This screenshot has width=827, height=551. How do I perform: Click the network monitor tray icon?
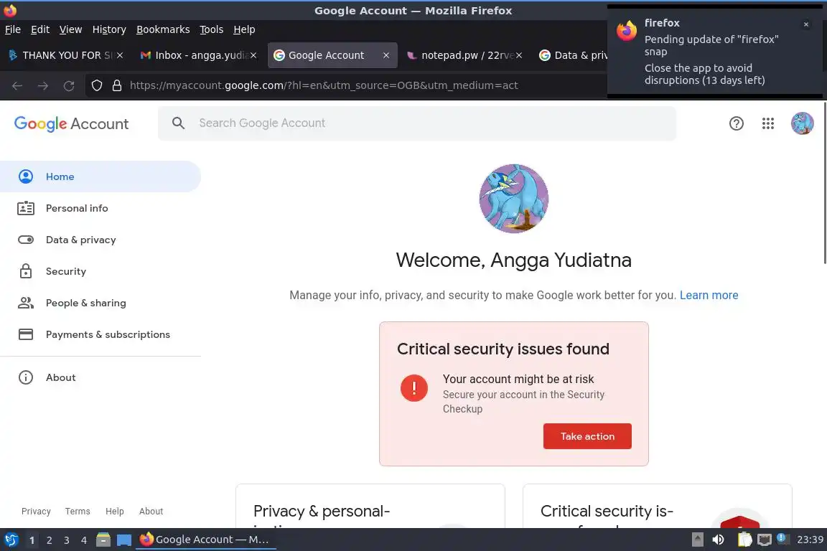click(x=765, y=540)
